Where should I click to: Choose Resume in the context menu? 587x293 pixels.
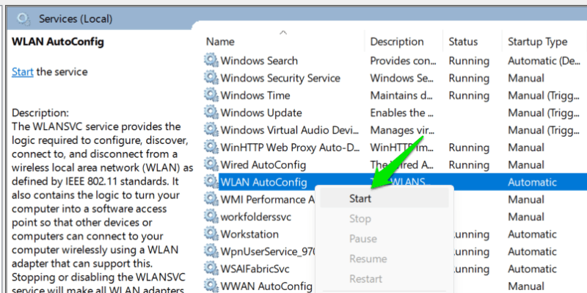(384, 258)
